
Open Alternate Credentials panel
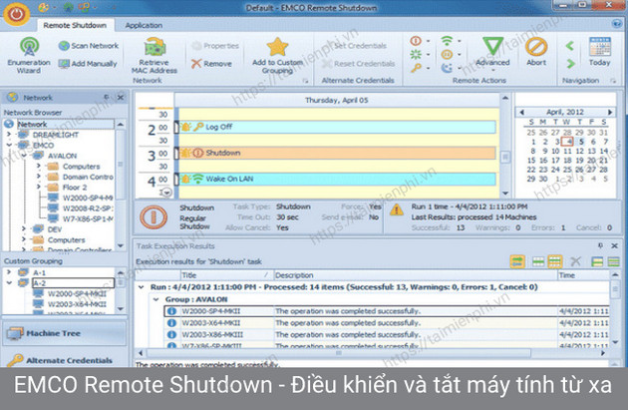coord(64,360)
